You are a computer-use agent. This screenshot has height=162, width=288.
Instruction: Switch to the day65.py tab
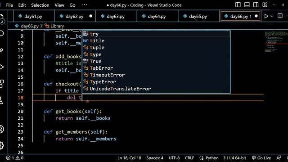tap(198, 16)
